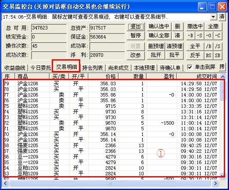Open the 收益曲线 tab
Screen dimensions: 229x190
coord(15,68)
